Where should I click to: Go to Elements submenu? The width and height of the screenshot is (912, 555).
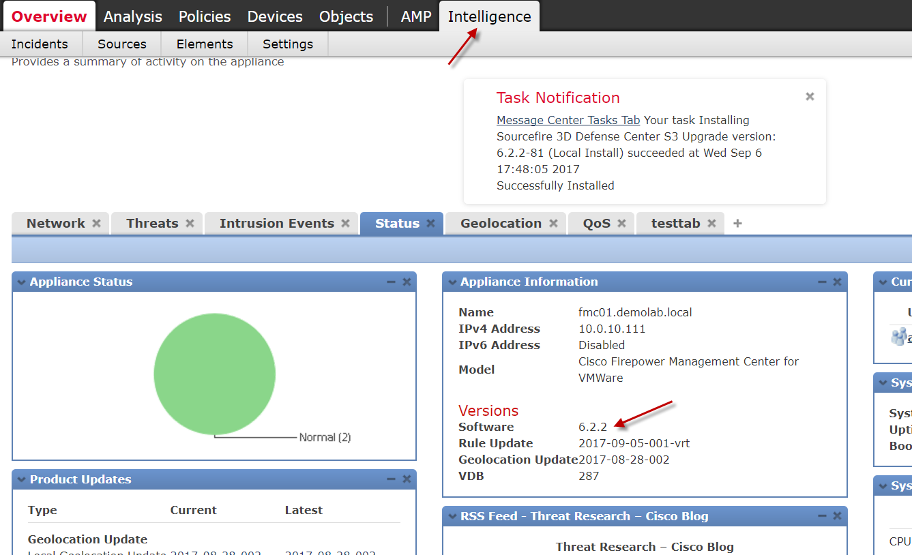(205, 44)
